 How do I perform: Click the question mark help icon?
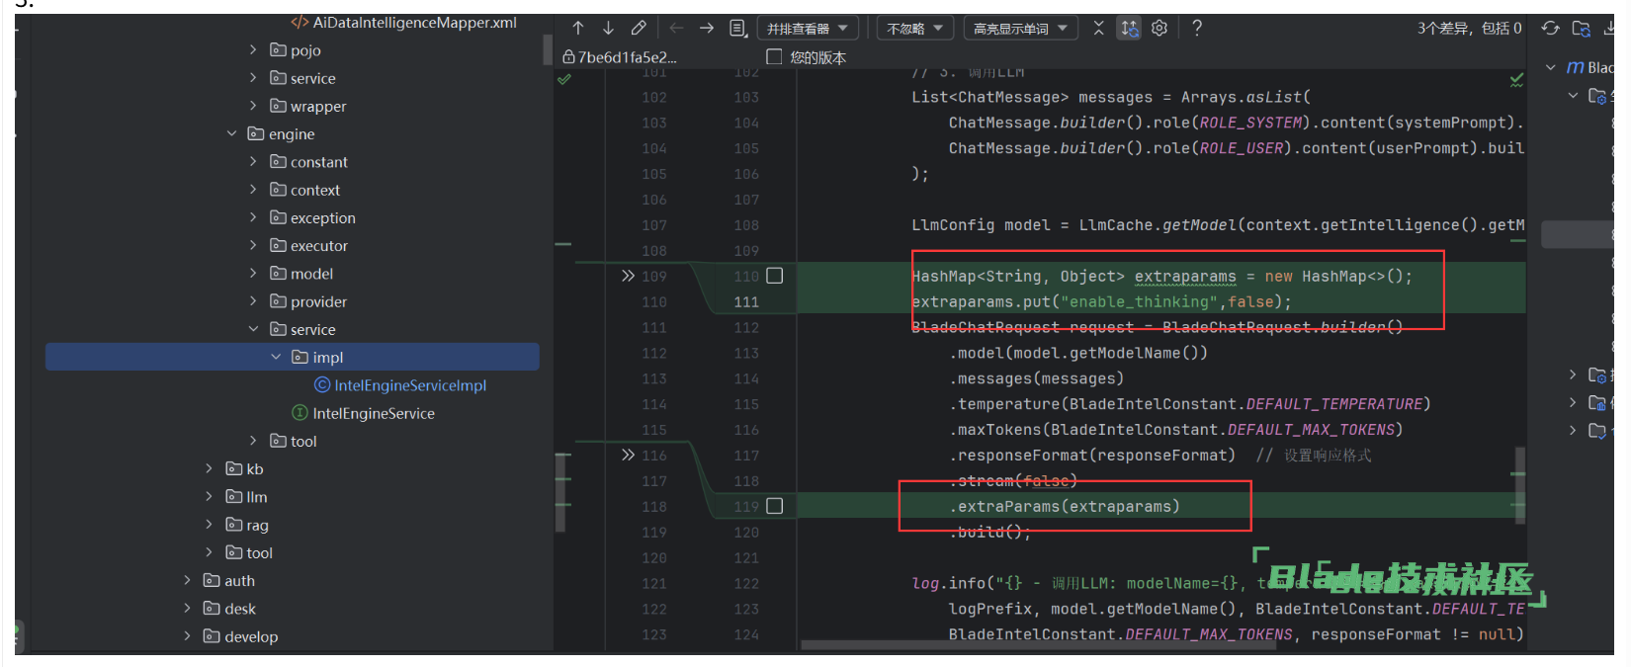coord(1197,29)
